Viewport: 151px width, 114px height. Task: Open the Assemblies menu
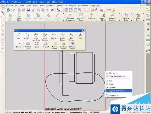point(51,5)
